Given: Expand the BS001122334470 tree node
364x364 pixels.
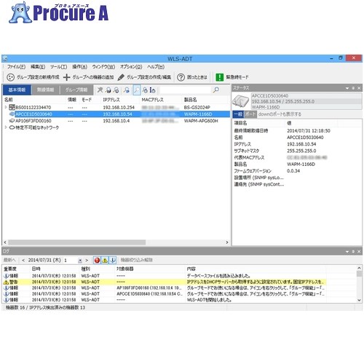Looking at the screenshot, I should [x=6, y=107].
